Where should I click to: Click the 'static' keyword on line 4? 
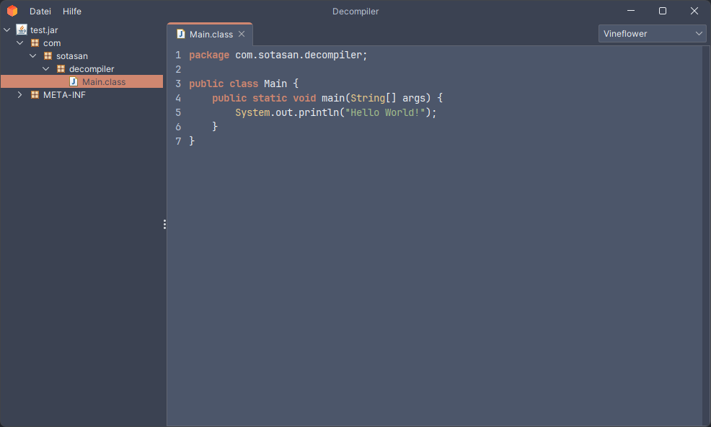pos(270,98)
